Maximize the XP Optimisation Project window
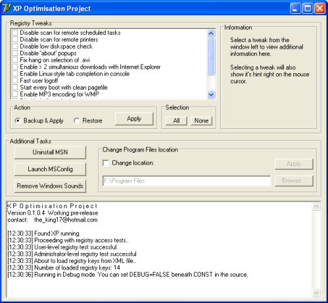Screen dimensions: 328x303 tap(308, 9)
